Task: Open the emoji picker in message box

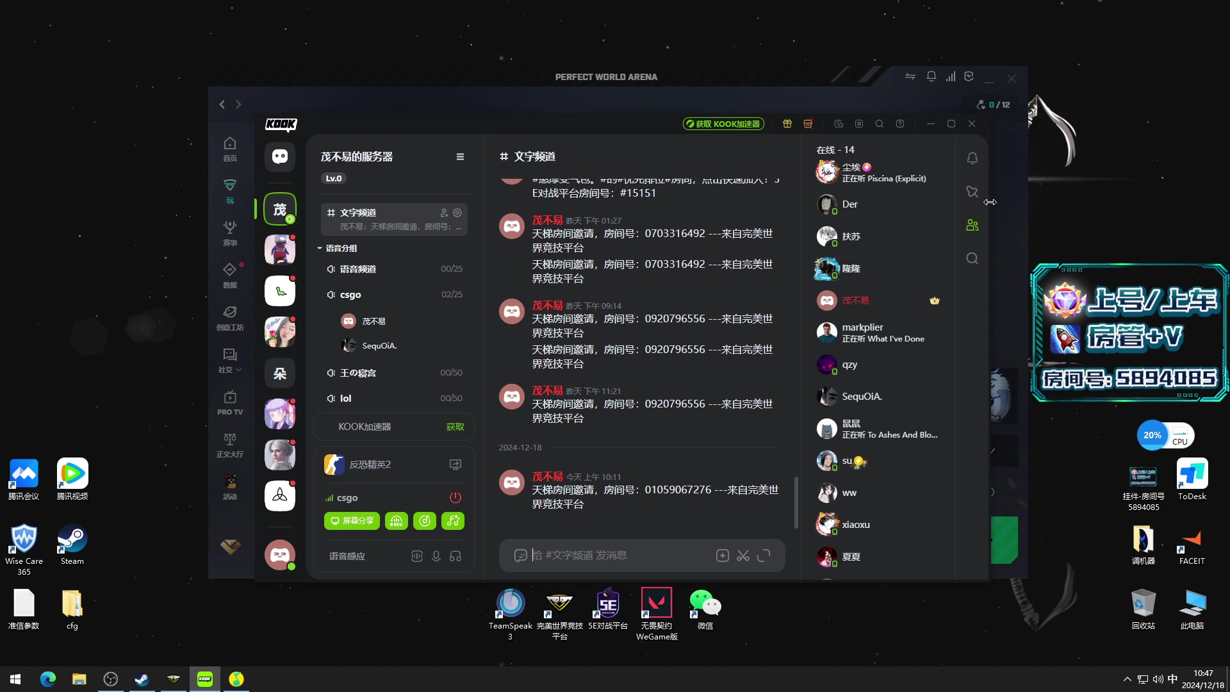Action: click(x=520, y=556)
